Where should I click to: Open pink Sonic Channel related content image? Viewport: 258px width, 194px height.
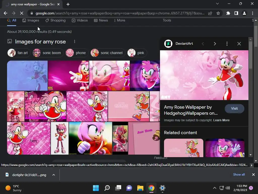tap(184, 148)
